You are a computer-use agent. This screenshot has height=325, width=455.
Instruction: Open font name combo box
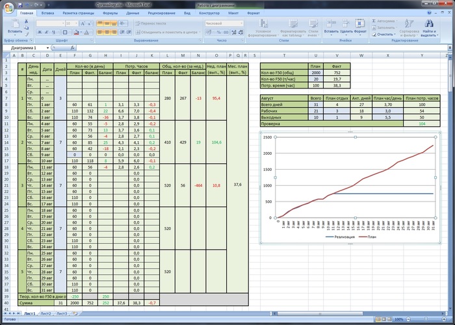51,23
